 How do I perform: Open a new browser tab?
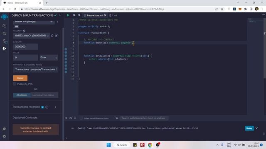tap(47, 3)
